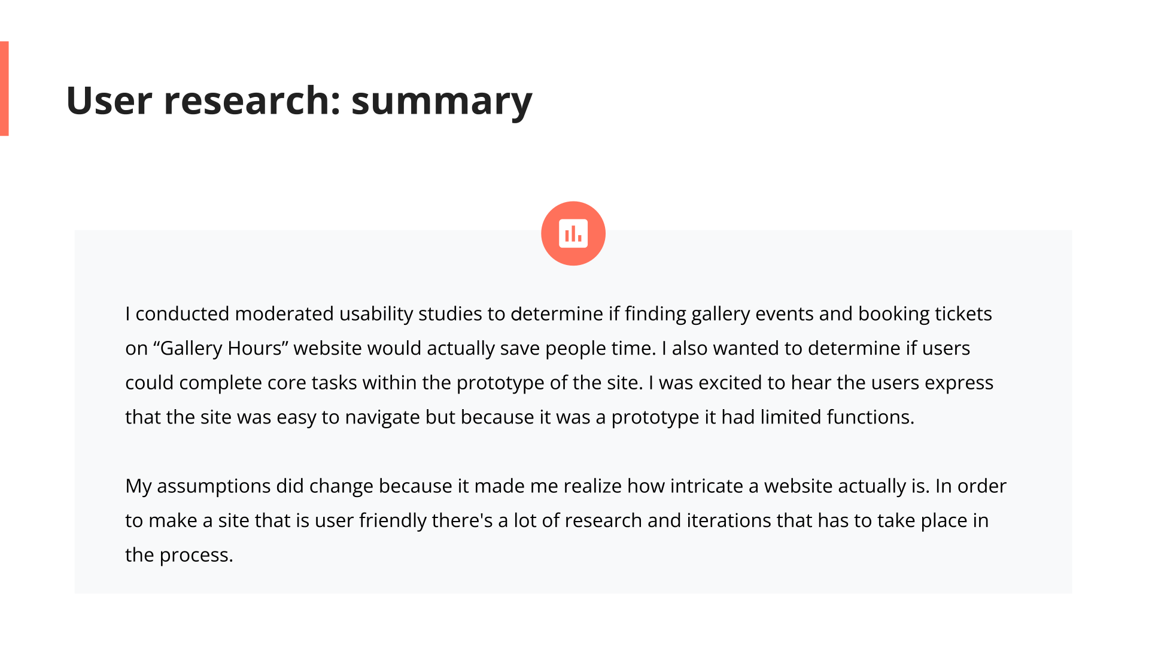Click the final line "the process."
Viewport: 1149px width, 646px height.
(178, 555)
